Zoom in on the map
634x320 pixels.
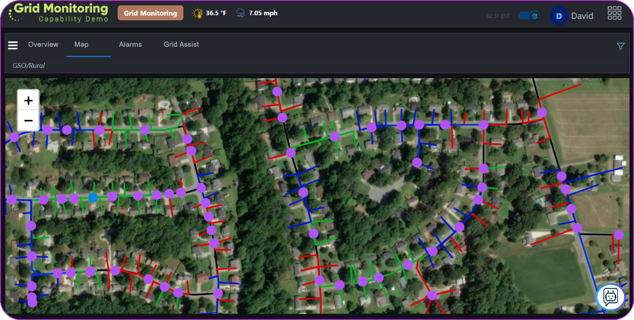(28, 100)
